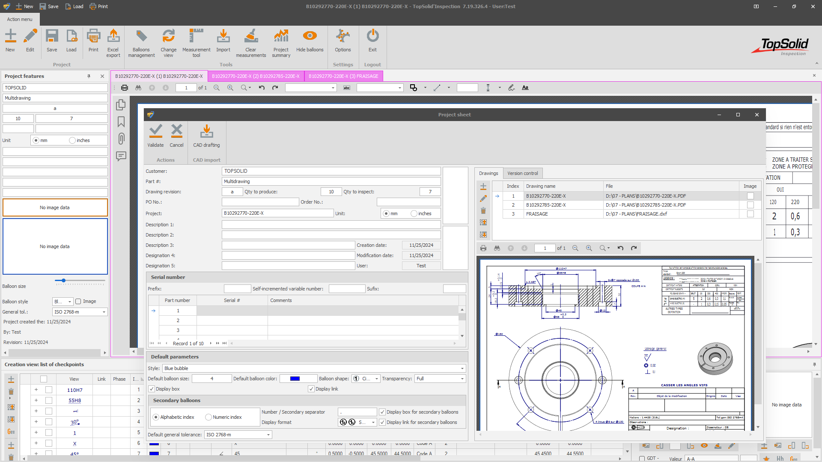Viewport: 822px width, 462px height.
Task: Toggle Display link for secondary balloons
Action: pyautogui.click(x=382, y=422)
